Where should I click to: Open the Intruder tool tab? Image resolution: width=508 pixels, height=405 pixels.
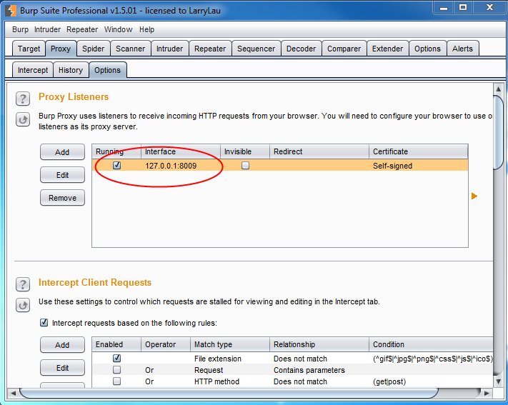pyautogui.click(x=170, y=49)
